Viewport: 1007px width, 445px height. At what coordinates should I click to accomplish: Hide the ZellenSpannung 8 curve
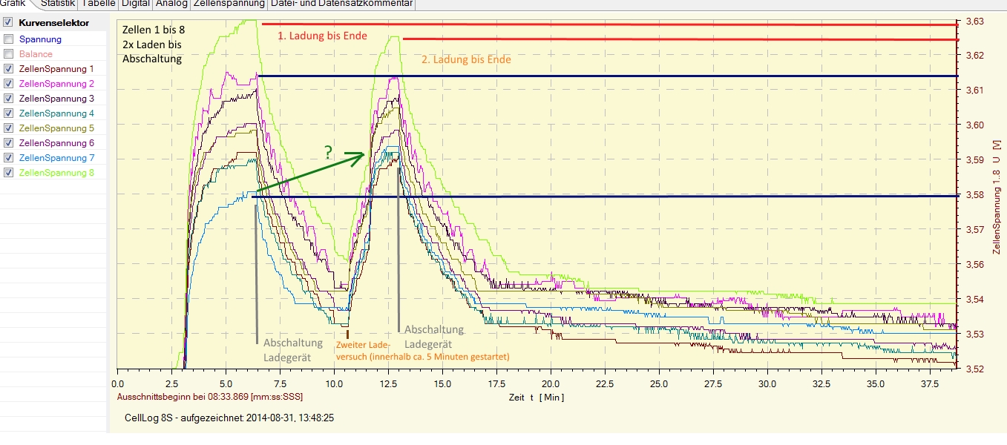pos(8,172)
